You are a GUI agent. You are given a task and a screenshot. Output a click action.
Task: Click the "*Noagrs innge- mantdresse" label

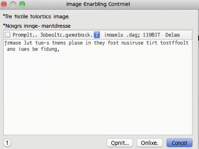pos(37,26)
